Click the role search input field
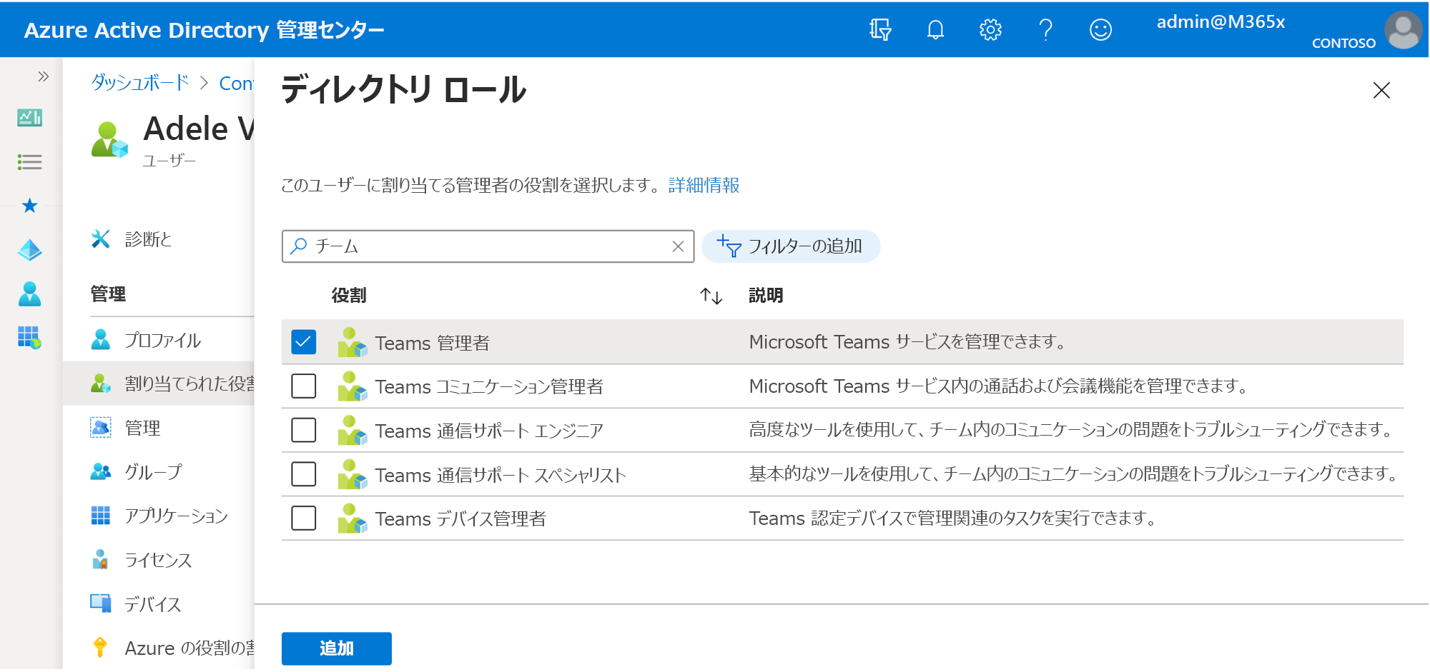The width and height of the screenshot is (1430, 672). pyautogui.click(x=488, y=246)
